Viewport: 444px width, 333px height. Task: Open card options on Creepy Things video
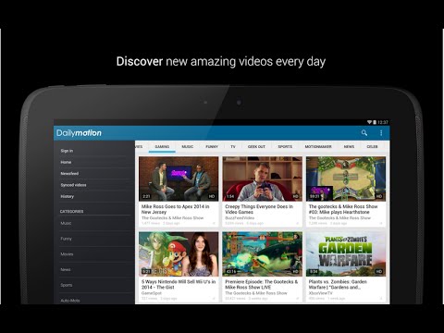pos(298,223)
